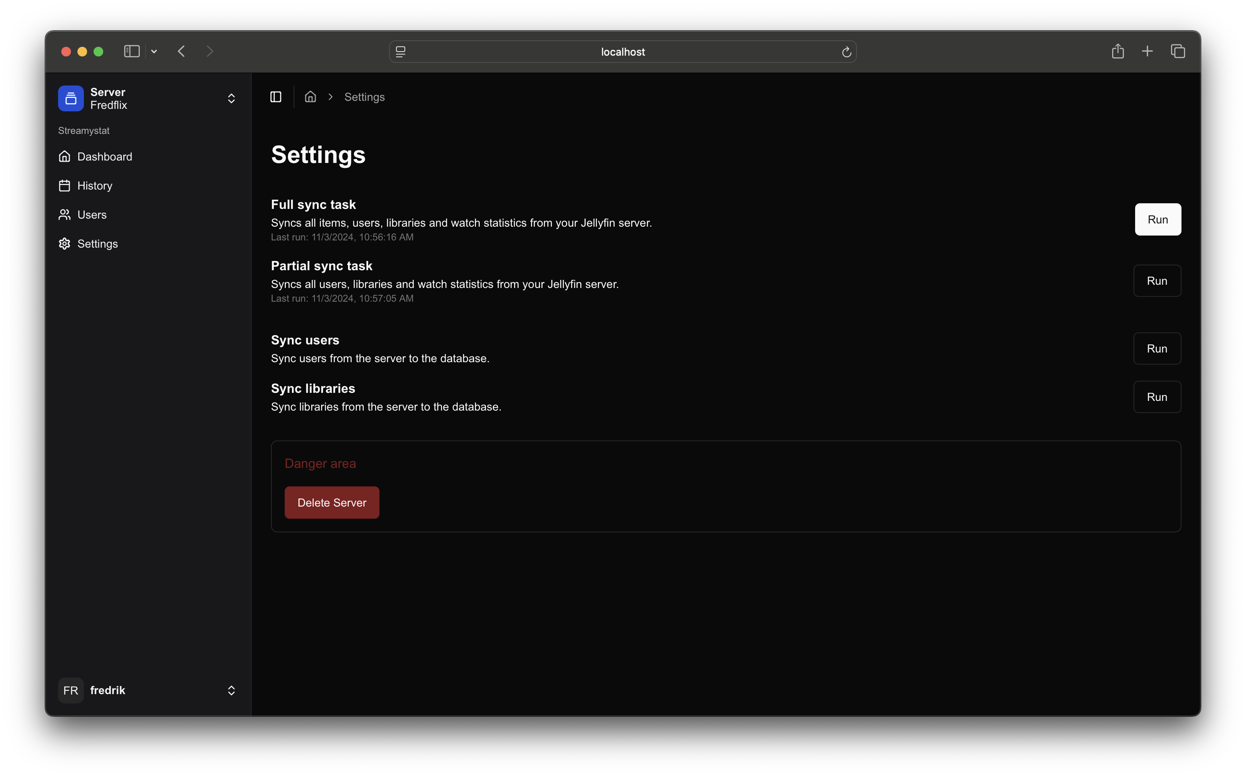Click the Streamystat sidebar label
The width and height of the screenshot is (1246, 776).
[x=83, y=130]
